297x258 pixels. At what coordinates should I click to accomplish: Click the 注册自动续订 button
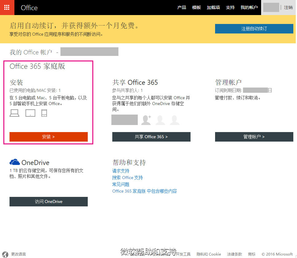pos(254,29)
